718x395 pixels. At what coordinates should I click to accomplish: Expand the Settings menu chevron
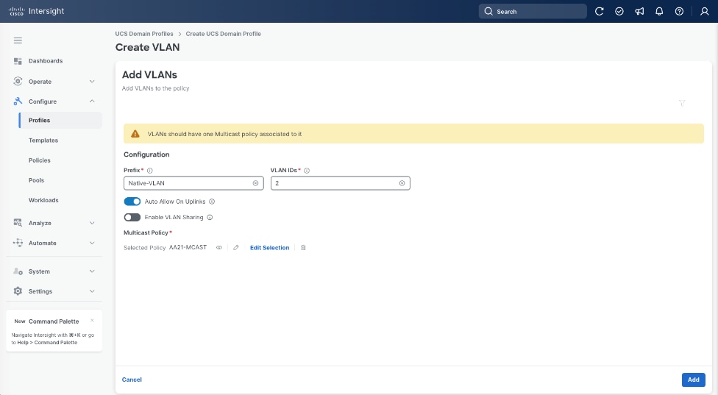click(x=92, y=291)
